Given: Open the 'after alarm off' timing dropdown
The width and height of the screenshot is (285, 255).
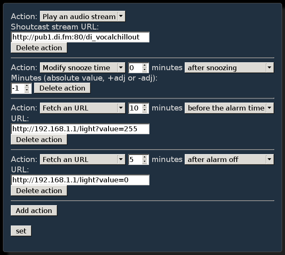Looking at the screenshot, I should (x=229, y=159).
